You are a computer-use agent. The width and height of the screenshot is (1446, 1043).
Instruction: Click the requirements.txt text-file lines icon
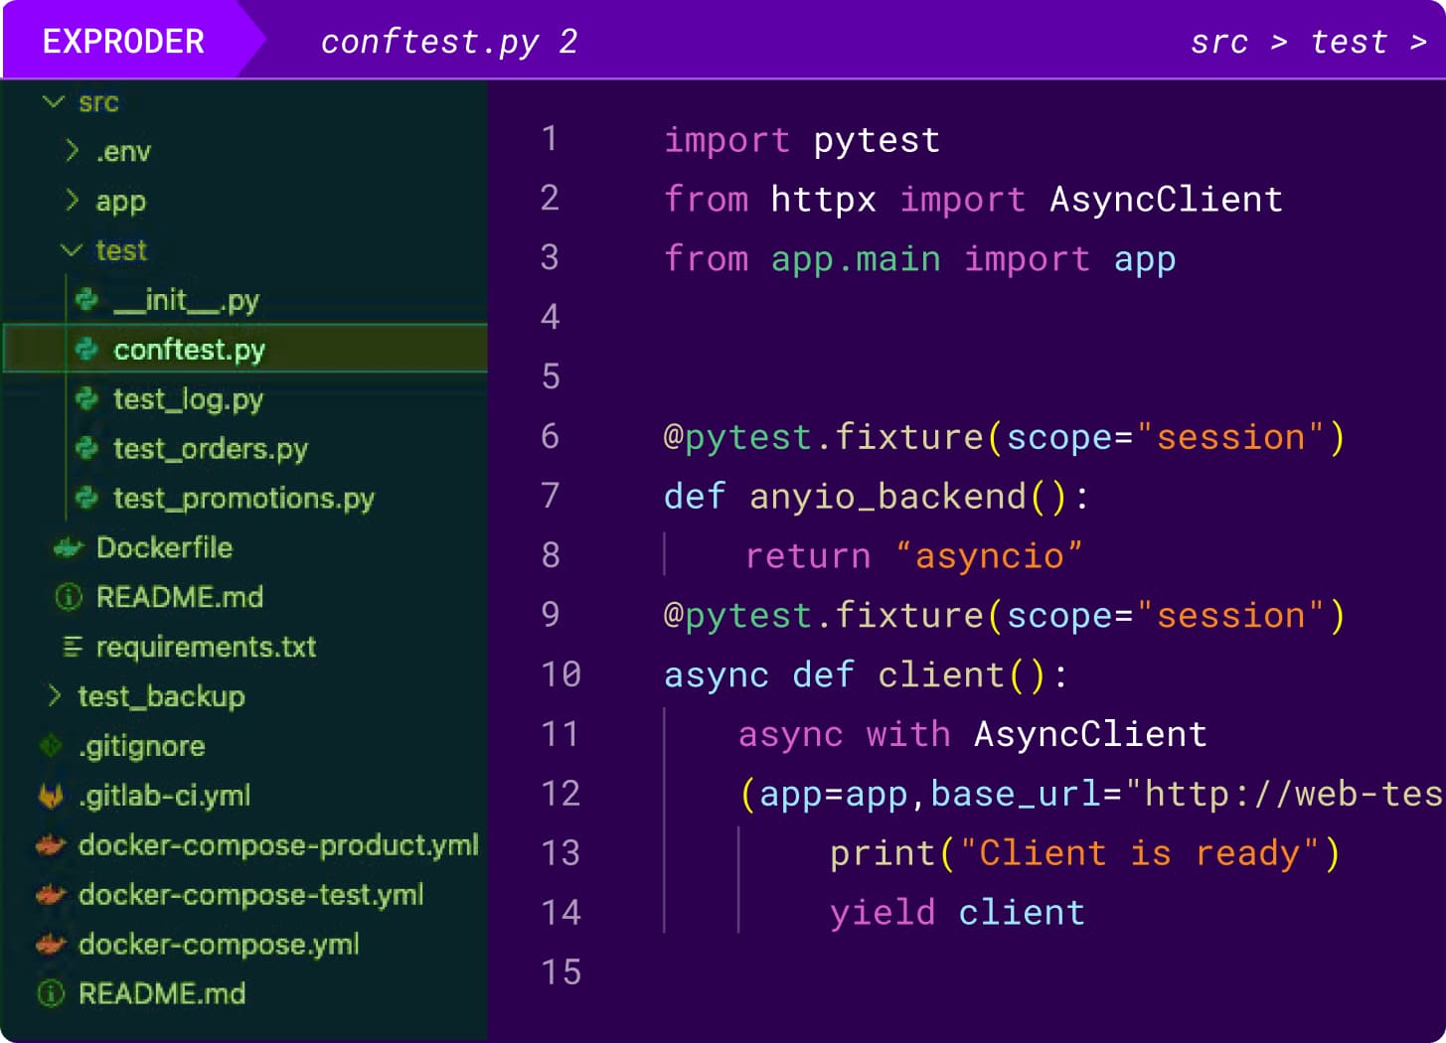pos(73,647)
